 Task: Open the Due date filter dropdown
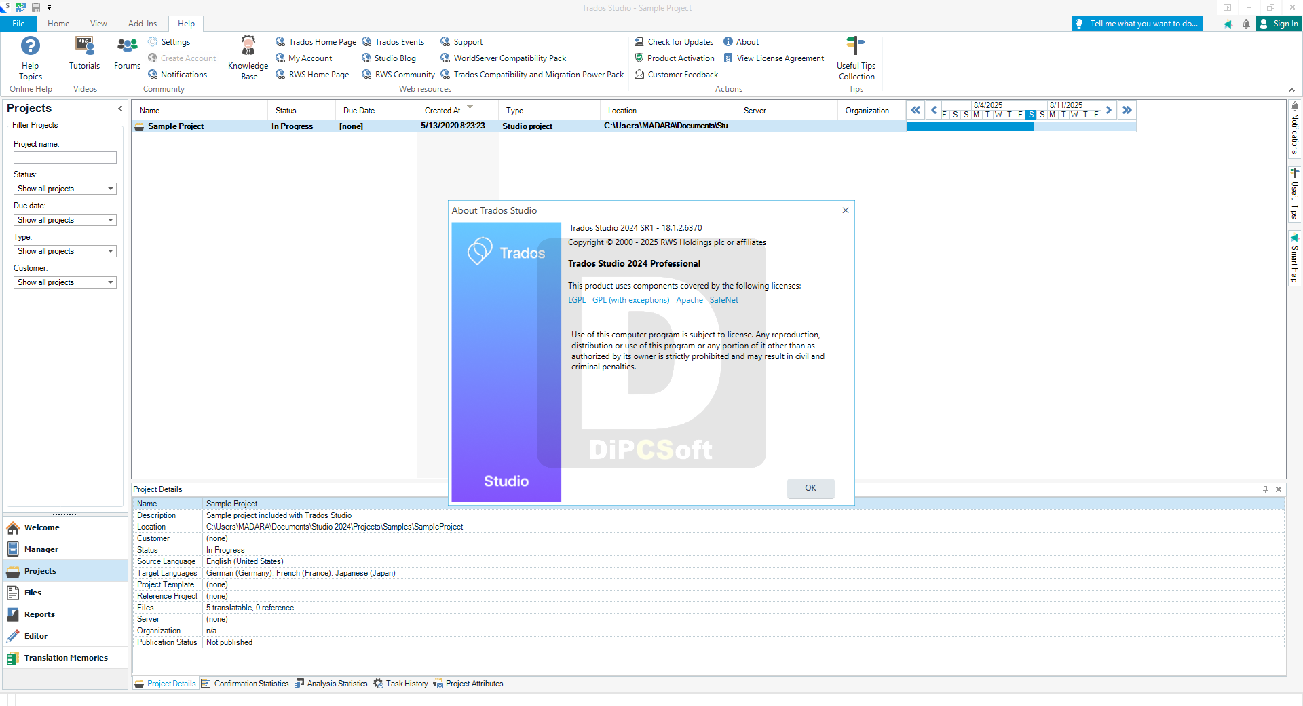(x=65, y=220)
